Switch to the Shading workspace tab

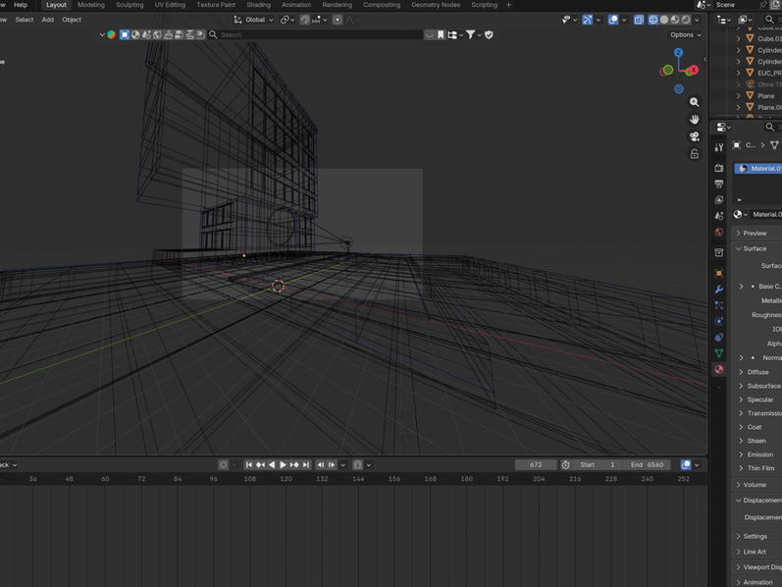pos(258,5)
